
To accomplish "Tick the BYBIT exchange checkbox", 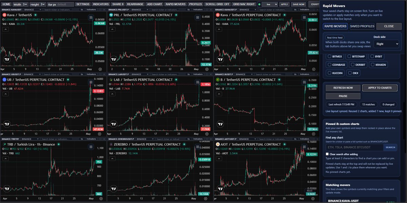I will (x=372, y=56).
